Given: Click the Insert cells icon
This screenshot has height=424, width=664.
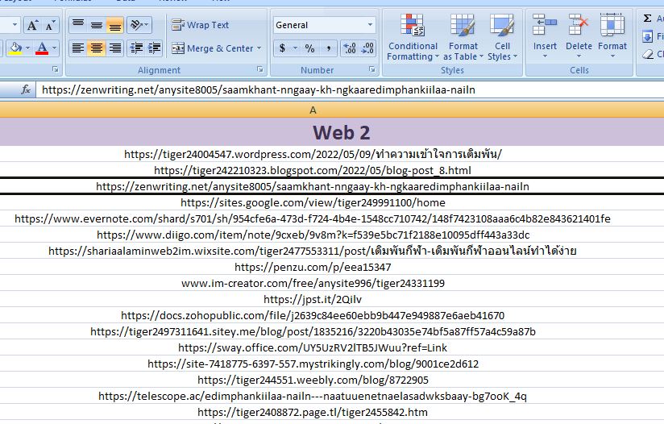Looking at the screenshot, I should click(x=545, y=24).
